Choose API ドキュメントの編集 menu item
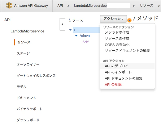 pos(124,78)
